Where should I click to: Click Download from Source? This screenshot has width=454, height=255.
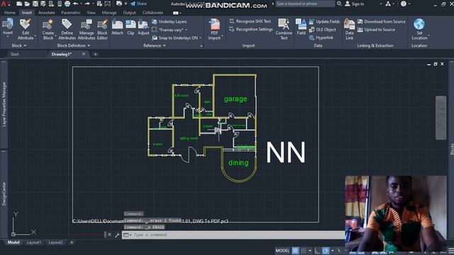[382, 21]
